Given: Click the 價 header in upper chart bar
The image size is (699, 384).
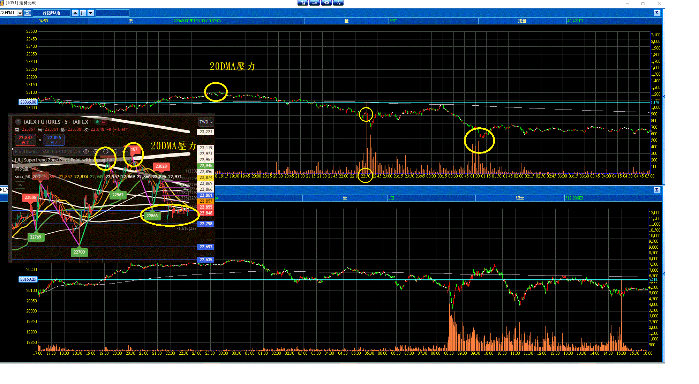Looking at the screenshot, I should coord(131,21).
